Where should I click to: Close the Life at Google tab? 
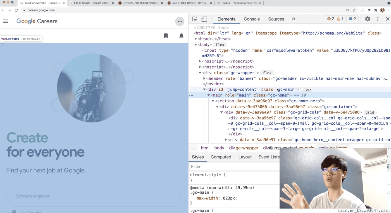pos(113,3)
